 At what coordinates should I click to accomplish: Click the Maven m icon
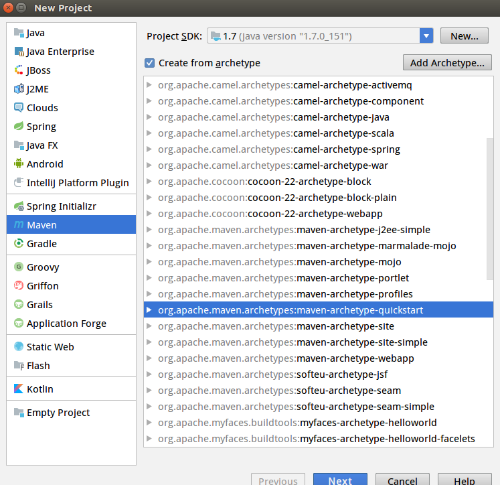click(x=19, y=225)
